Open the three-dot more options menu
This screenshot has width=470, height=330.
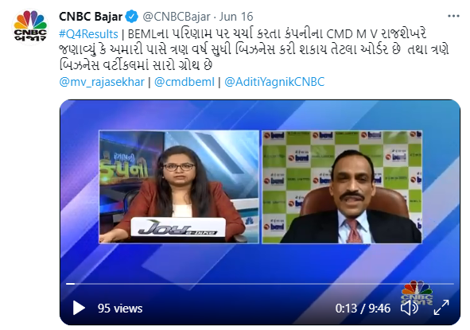pos(453,16)
